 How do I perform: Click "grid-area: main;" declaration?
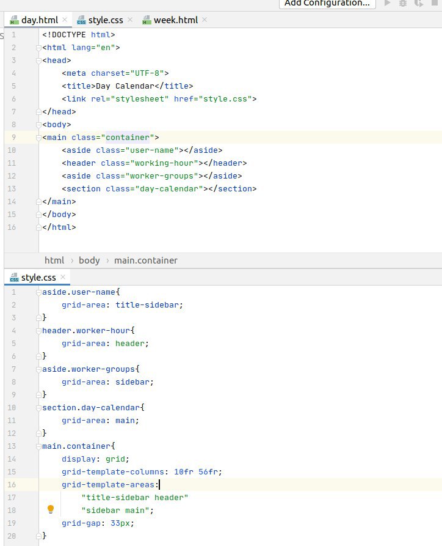101,421
